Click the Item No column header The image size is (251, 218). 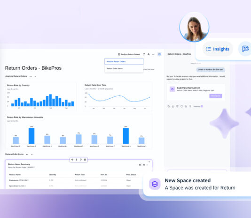104,175
